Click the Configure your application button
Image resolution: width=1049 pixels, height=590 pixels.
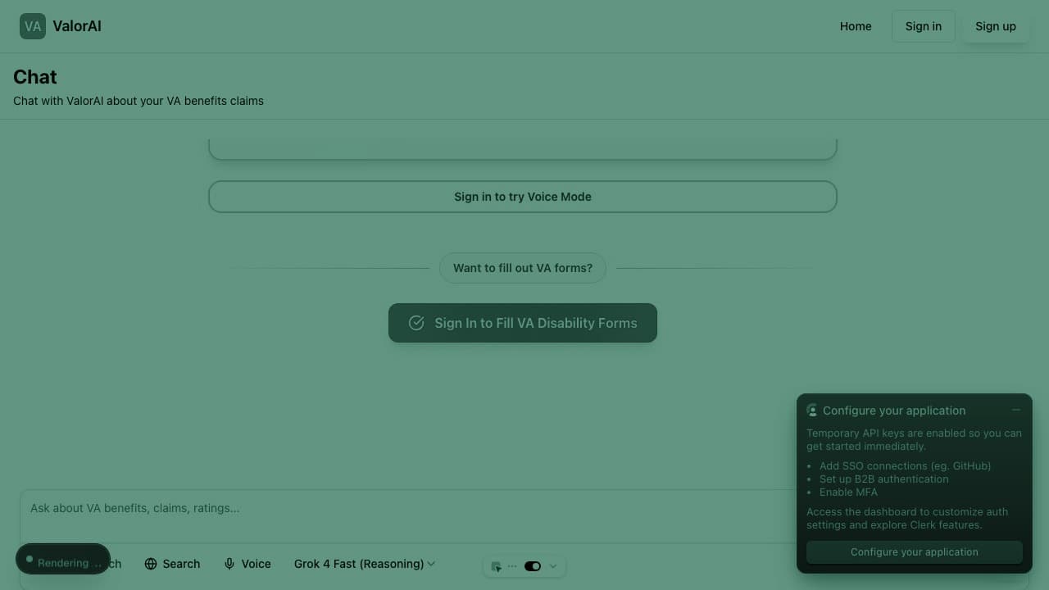[914, 551]
